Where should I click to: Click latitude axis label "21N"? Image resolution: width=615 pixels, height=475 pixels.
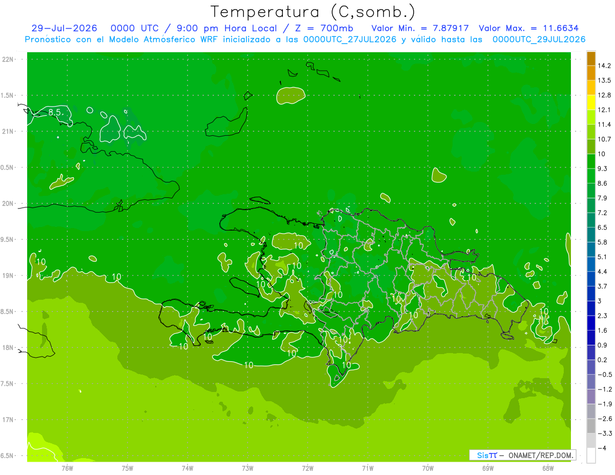tap(9, 131)
